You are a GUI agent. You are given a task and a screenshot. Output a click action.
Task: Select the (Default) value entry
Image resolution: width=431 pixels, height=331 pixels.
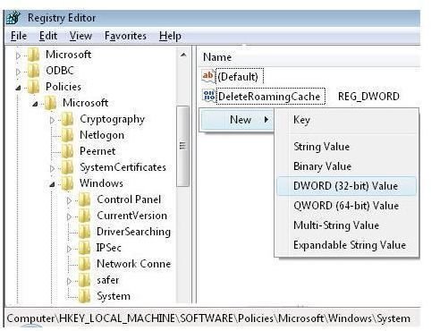tap(238, 77)
